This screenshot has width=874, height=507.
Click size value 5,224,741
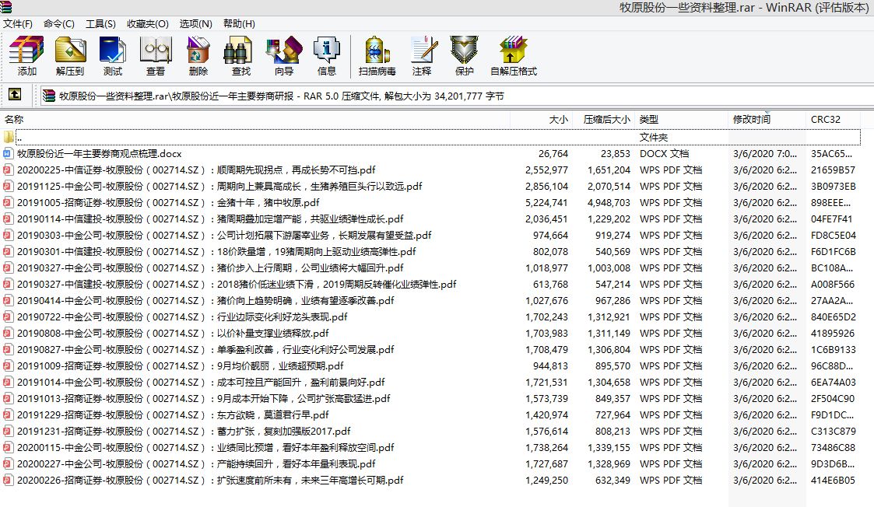pyautogui.click(x=546, y=203)
